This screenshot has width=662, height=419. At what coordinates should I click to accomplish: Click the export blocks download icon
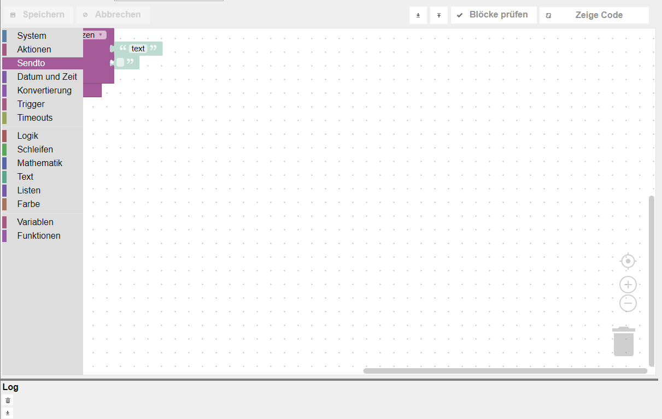(x=418, y=15)
